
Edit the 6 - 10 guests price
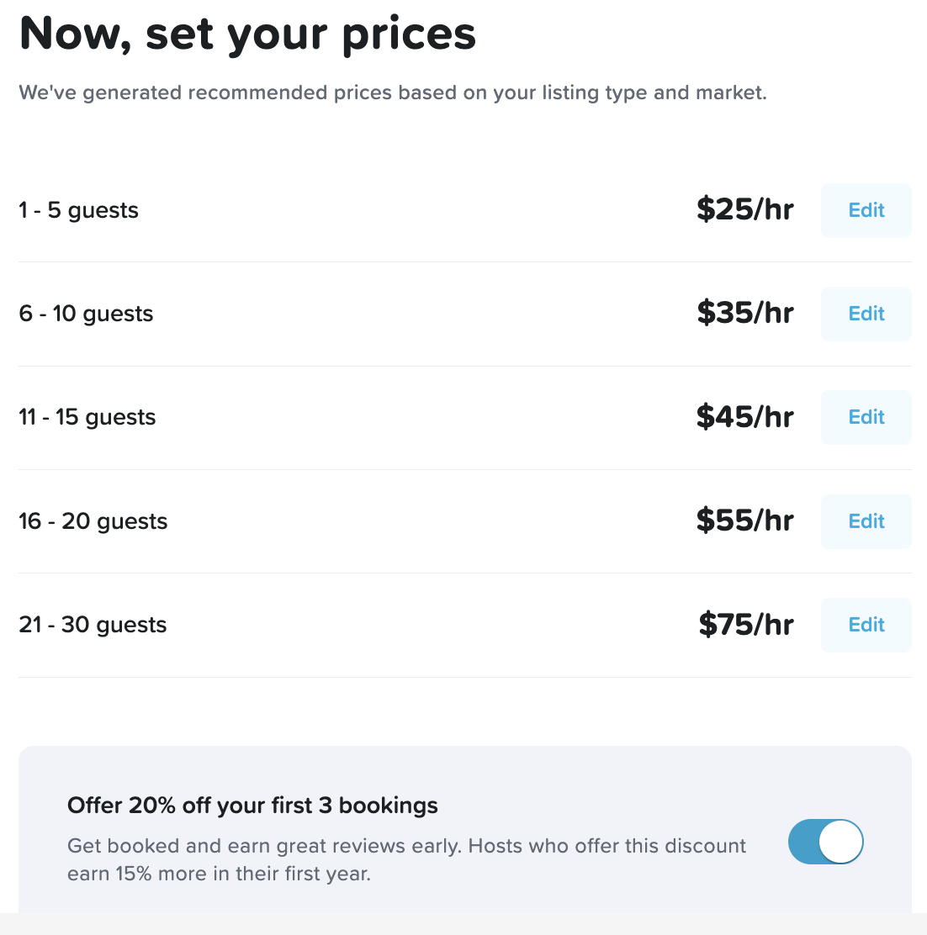[x=866, y=314]
